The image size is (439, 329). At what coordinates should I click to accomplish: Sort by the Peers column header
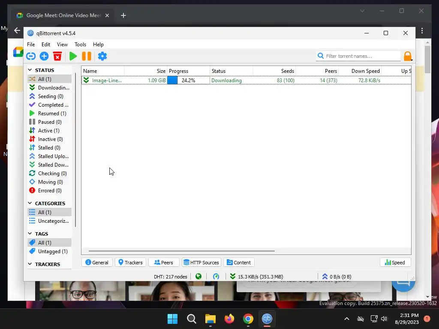click(x=317, y=71)
